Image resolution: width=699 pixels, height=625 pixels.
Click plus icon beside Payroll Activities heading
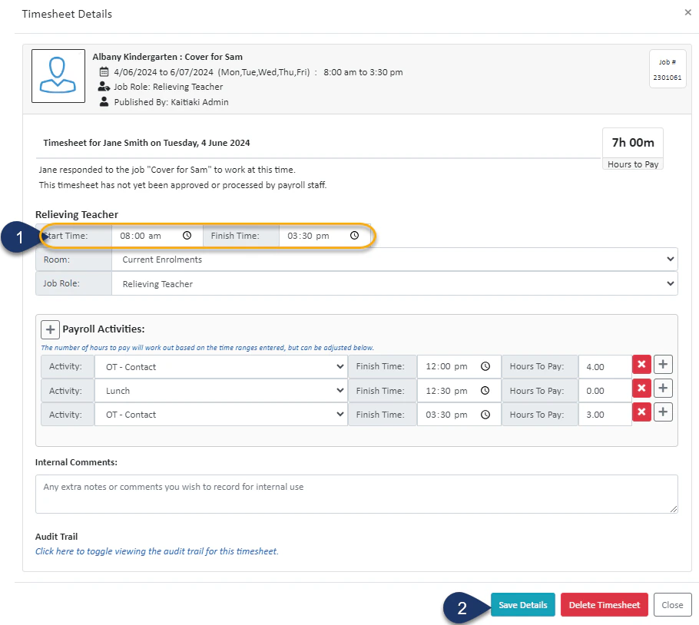coord(51,329)
